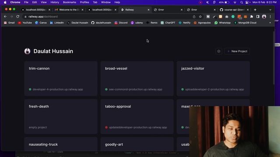This screenshot has width=280, height=157.
Task: Open Wi-Fi status in menu bar
Action: (x=235, y=2)
